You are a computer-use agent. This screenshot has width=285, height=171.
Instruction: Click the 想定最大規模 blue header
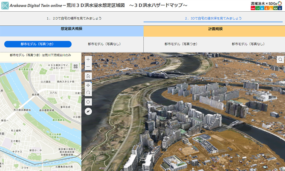pyautogui.click(x=72, y=29)
